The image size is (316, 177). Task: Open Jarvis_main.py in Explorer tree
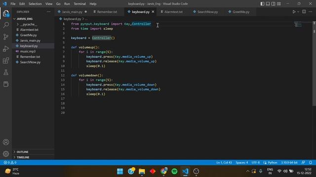coord(30,40)
